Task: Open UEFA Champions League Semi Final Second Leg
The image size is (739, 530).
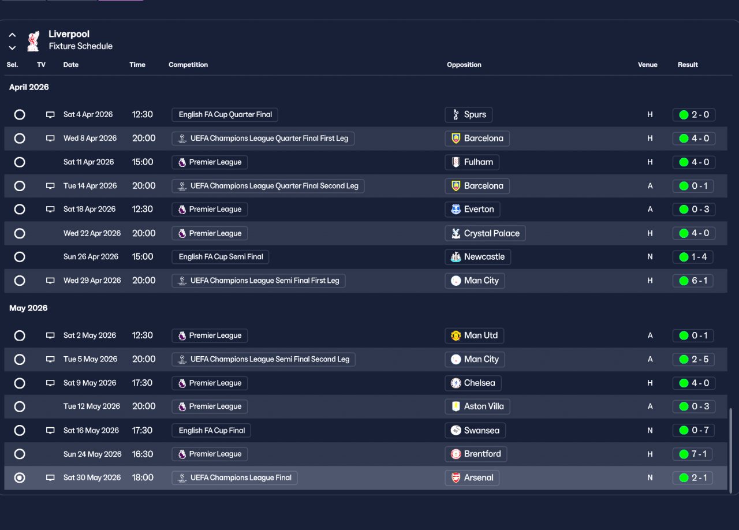Action: 264,359
